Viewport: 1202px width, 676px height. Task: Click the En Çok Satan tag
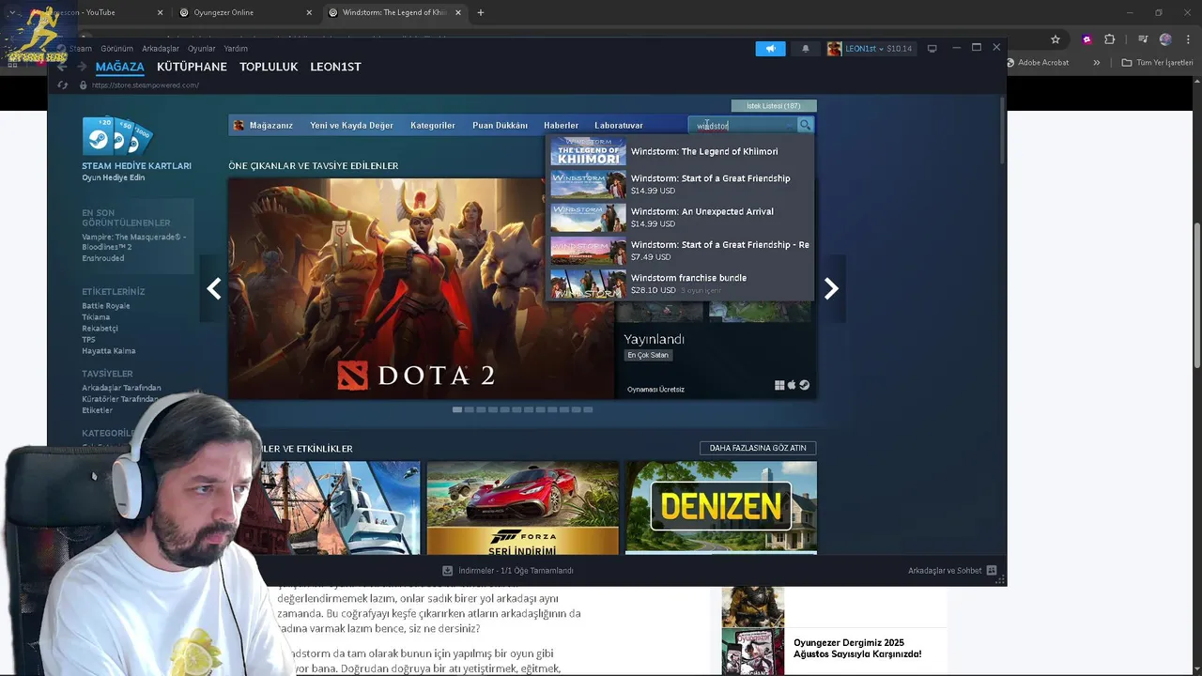pos(648,355)
